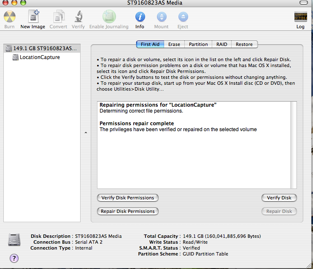Click the Repair Disk button
313x269 pixels.
pyautogui.click(x=279, y=211)
